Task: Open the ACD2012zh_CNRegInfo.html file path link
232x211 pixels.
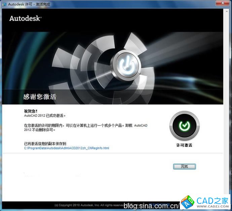Action: coord(66,148)
